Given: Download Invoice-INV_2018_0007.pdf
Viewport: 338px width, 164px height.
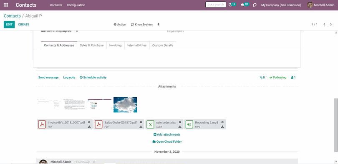Looking at the screenshot, I should [89, 127].
